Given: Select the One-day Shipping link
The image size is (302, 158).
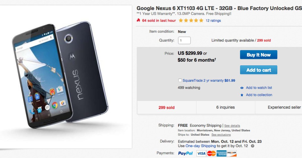Looking at the screenshot, I should pos(201,146).
